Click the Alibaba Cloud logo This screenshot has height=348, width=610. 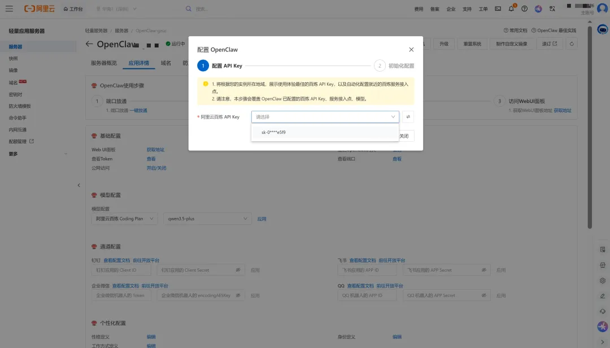40,8
